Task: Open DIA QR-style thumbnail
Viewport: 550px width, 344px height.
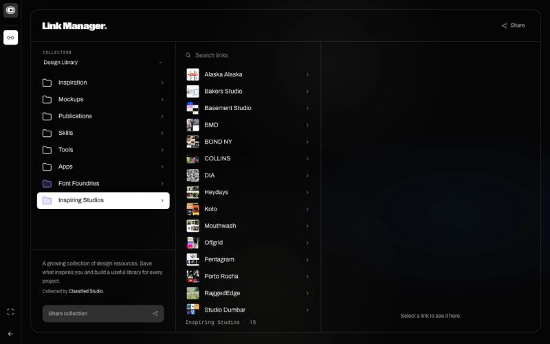Action: 192,175
